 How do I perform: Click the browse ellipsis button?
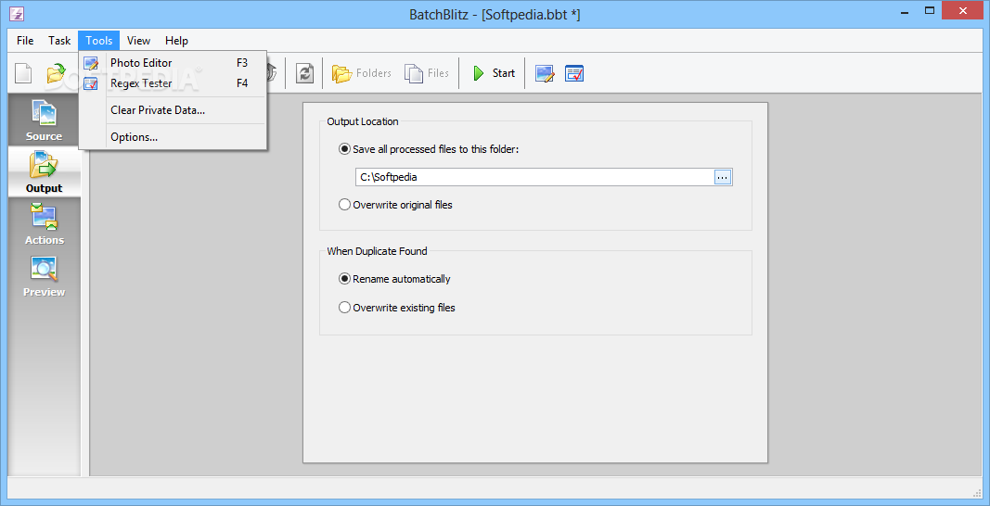(x=722, y=177)
